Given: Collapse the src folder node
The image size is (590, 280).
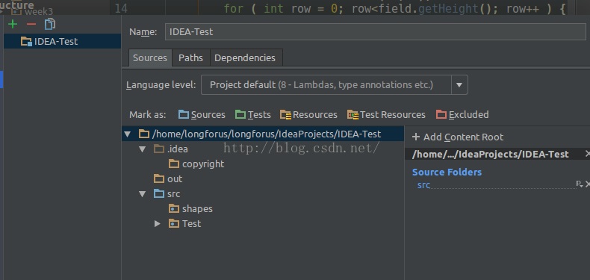Looking at the screenshot, I should [x=142, y=194].
